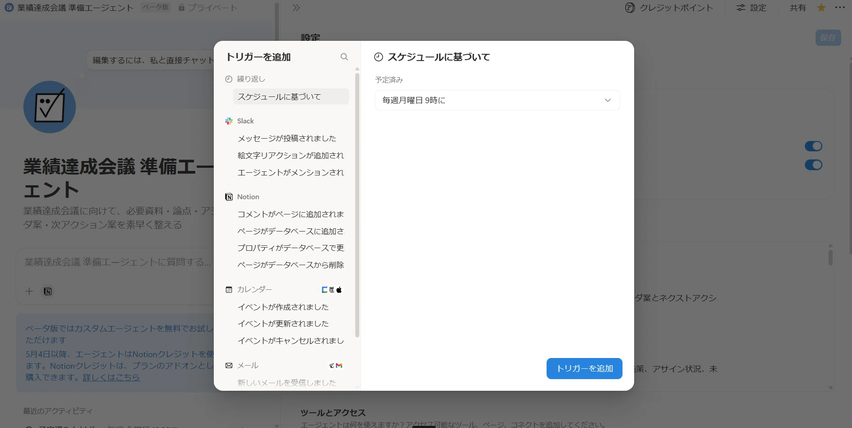
Task: Select エージェントがメンションされ trigger
Action: pos(291,172)
